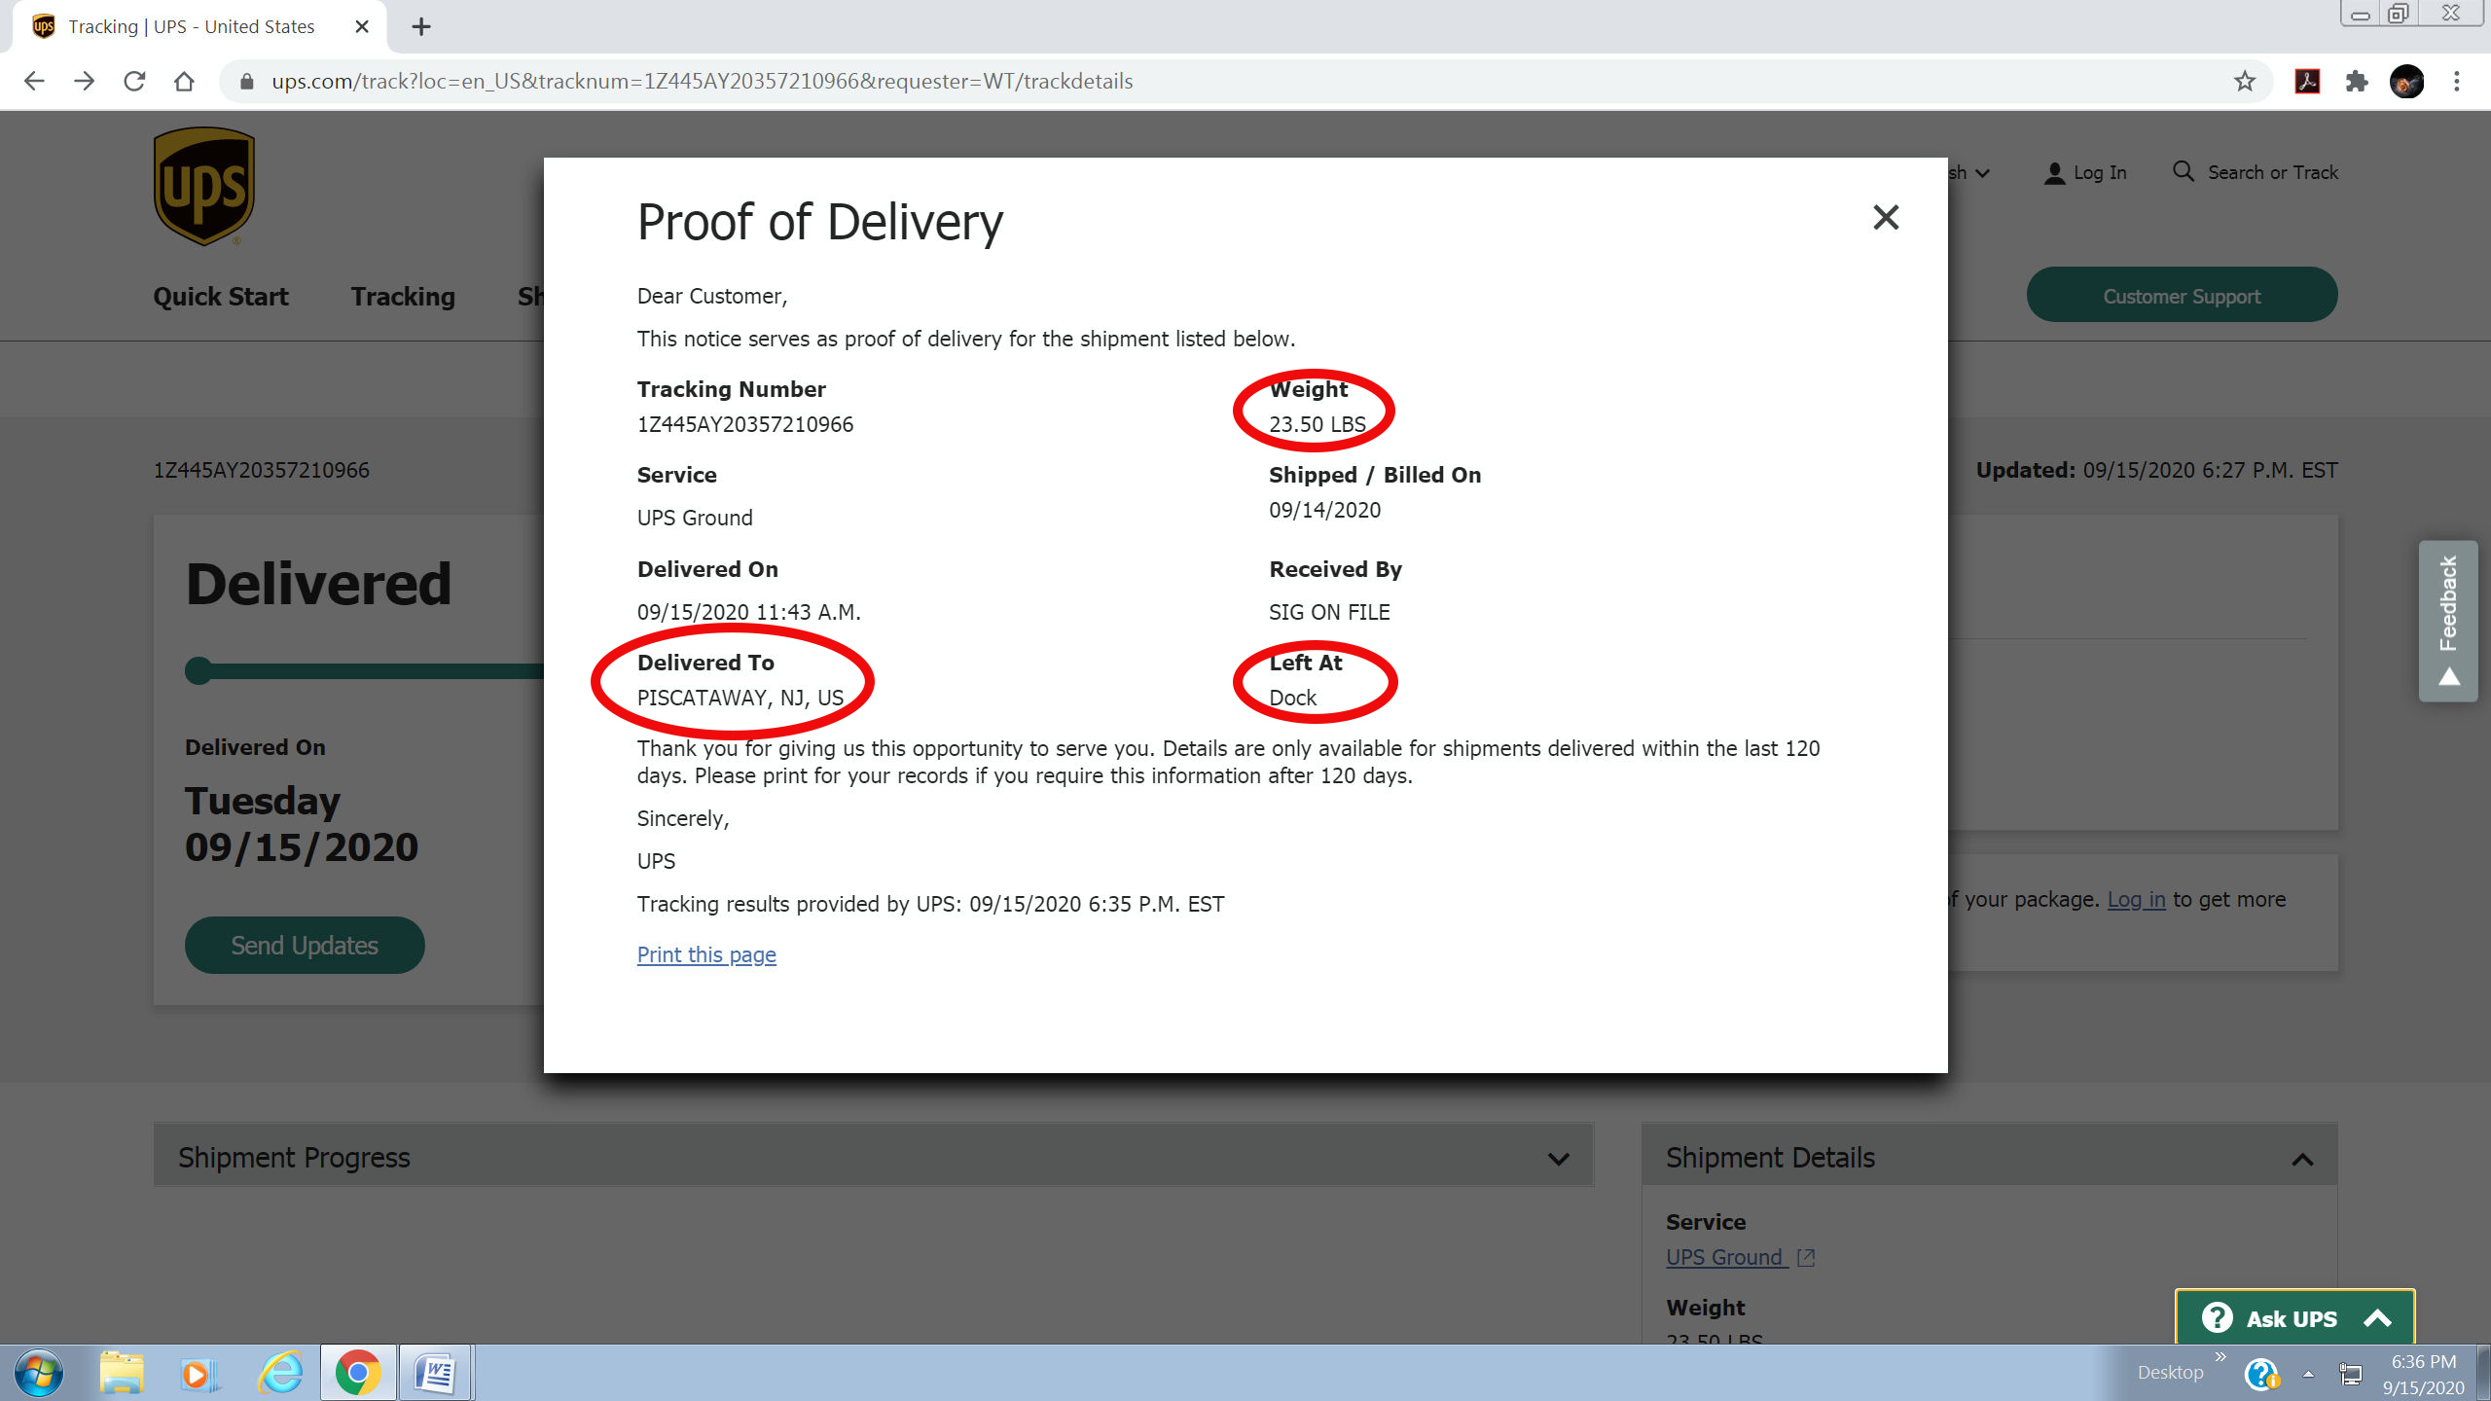This screenshot has height=1401, width=2491.
Task: Click the Print this page link
Action: click(706, 954)
